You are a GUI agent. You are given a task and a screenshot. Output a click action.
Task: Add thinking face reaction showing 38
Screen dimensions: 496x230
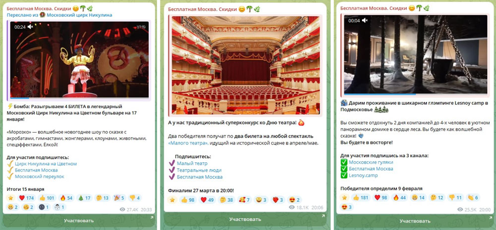click(x=227, y=200)
